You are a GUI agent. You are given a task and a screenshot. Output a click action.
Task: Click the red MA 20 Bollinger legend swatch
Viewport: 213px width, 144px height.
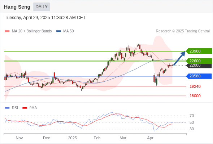[7, 31]
